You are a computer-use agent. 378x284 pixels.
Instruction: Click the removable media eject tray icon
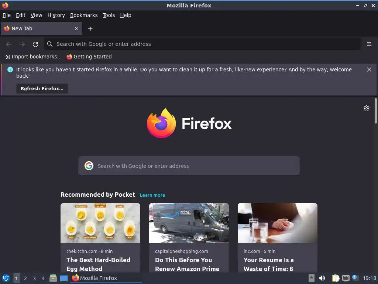312,278
